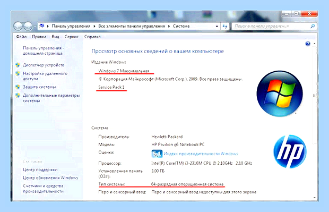329x212 pixels.
Task: Open Счетчики и средства производительности link
Action: point(43,189)
